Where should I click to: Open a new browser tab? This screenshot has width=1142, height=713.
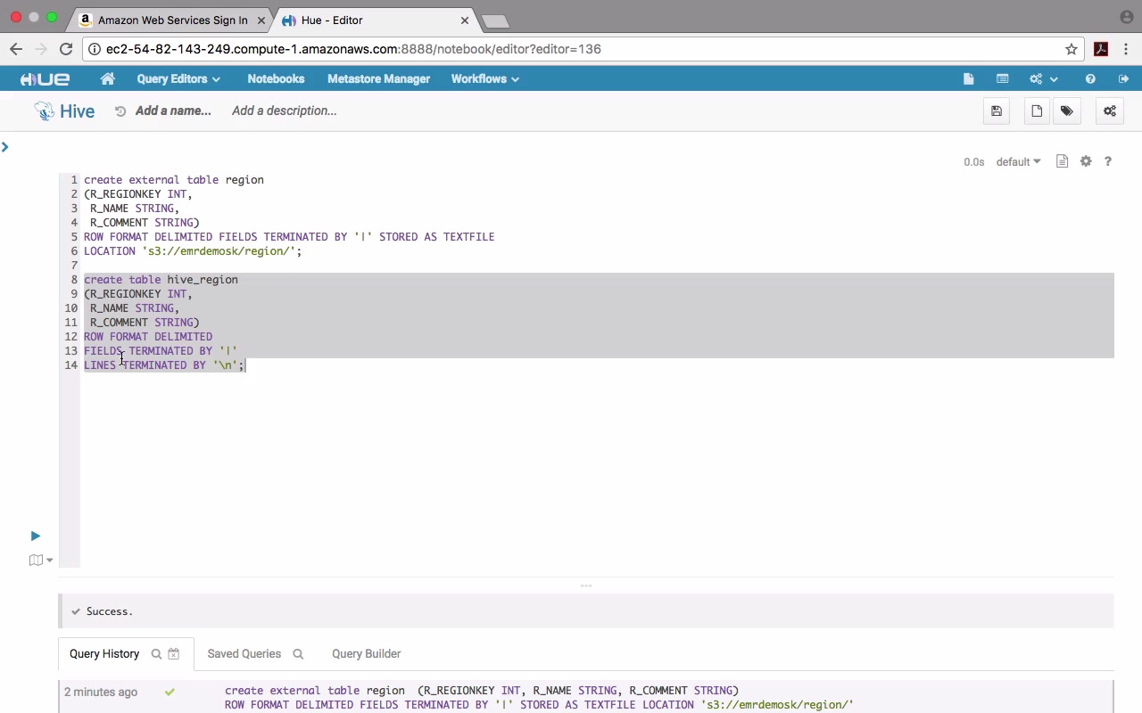click(495, 20)
